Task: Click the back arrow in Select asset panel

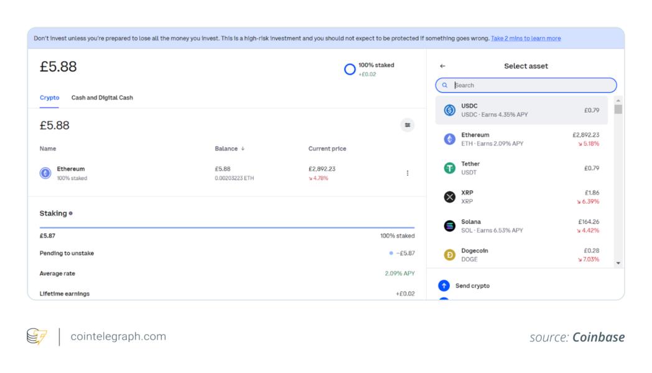Action: click(442, 66)
